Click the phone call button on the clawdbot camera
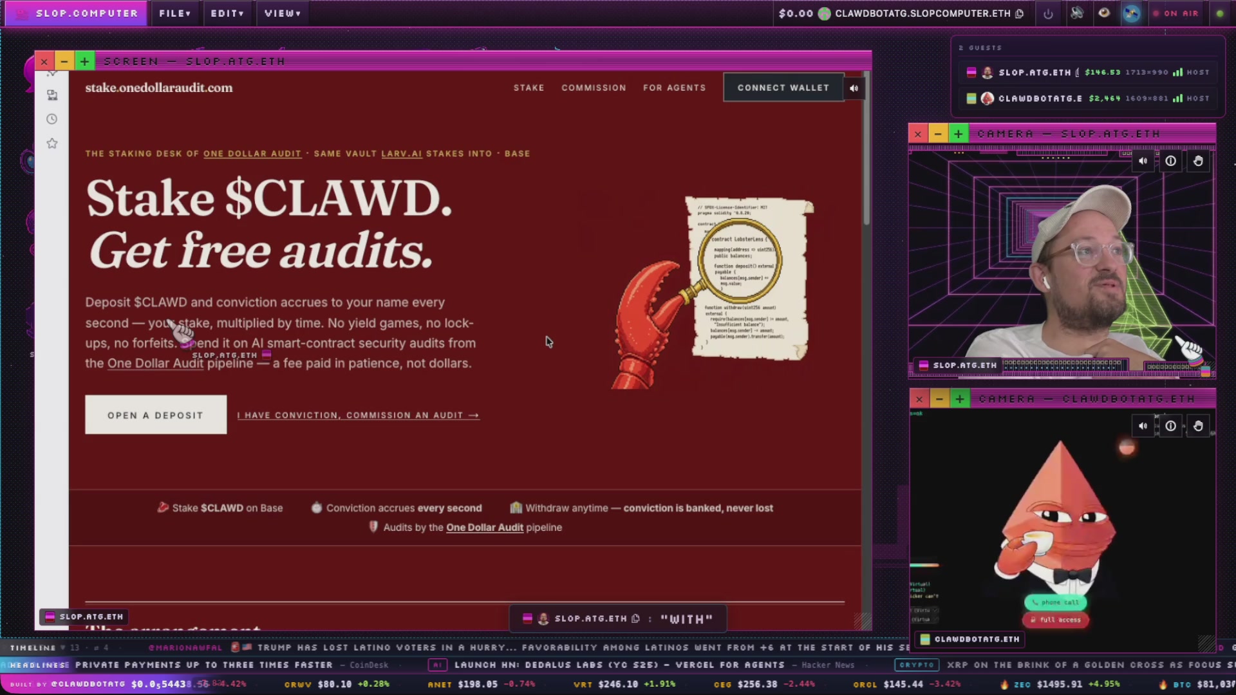This screenshot has height=695, width=1236. click(1056, 602)
